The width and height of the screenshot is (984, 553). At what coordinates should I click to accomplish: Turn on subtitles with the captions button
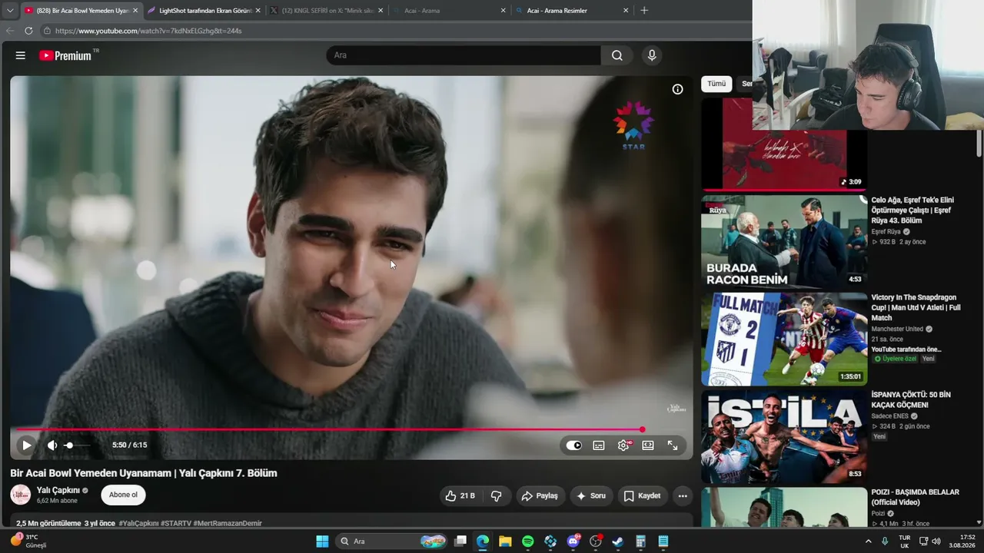point(599,445)
